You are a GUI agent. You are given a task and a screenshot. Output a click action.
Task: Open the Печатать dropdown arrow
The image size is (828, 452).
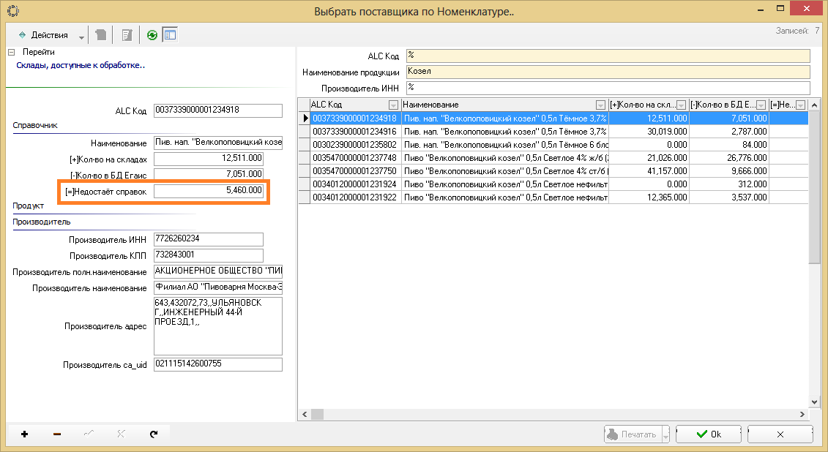(x=665, y=434)
